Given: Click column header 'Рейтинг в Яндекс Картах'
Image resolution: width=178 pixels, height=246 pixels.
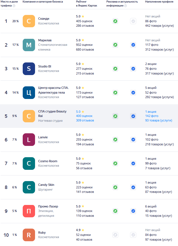Looking at the screenshot, I should [x=87, y=4].
